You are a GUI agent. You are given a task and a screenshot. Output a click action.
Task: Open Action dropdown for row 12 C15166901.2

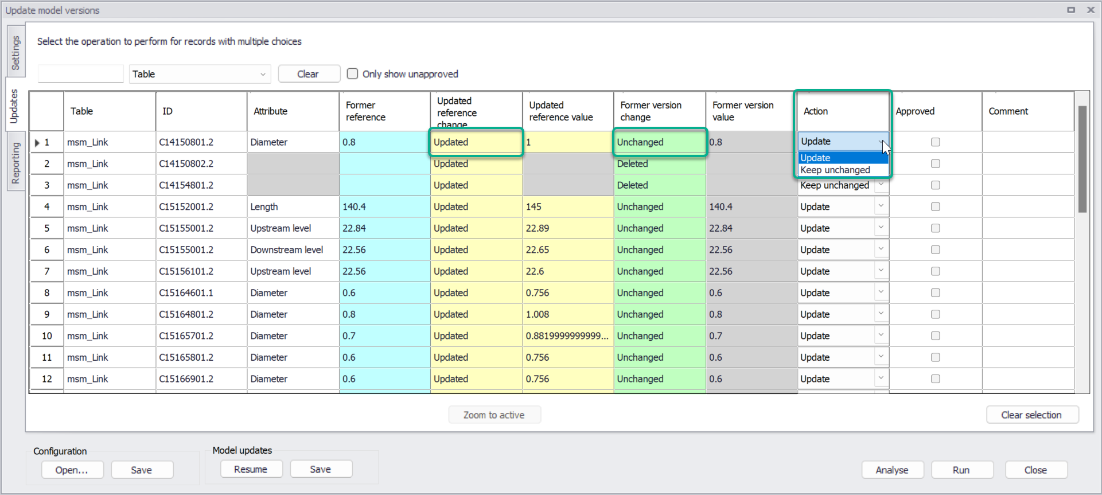tap(881, 378)
